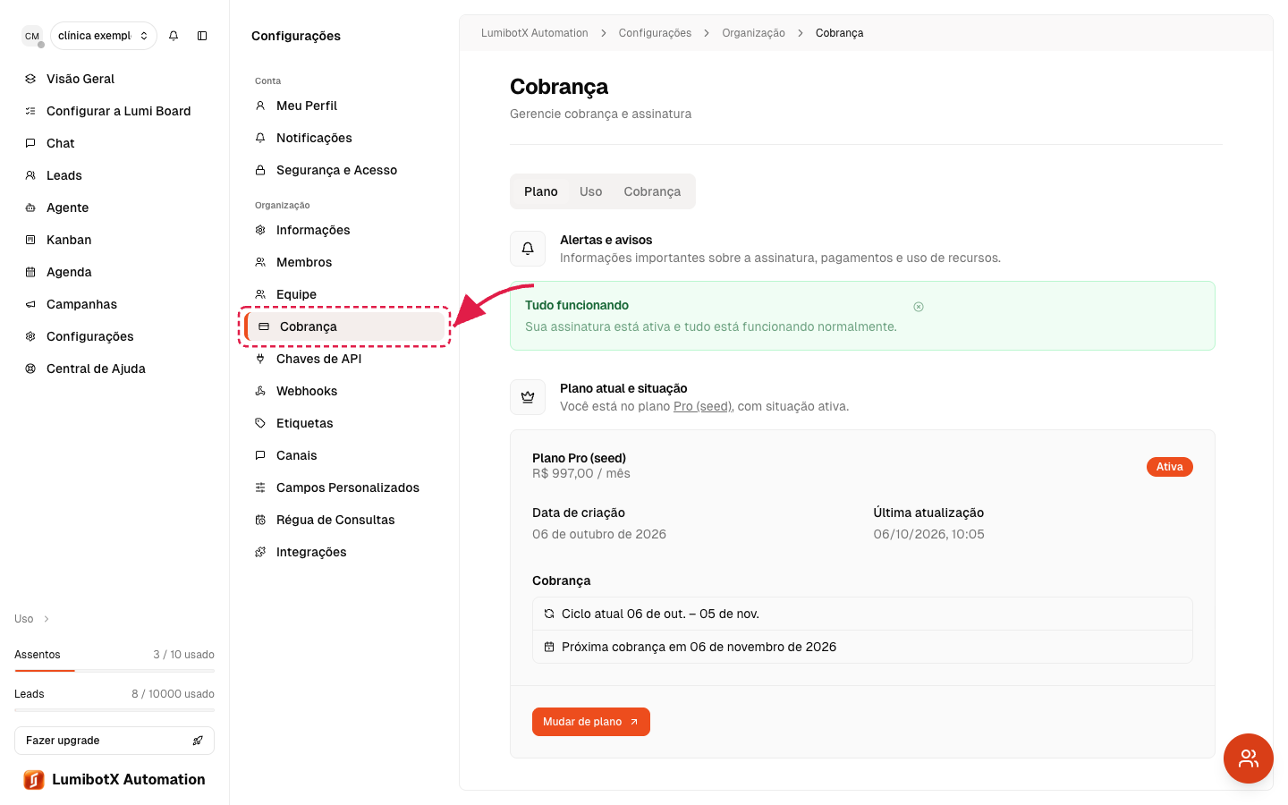This screenshot has width=1288, height=805.
Task: Click the 'Fazer upgrade' button
Action: click(114, 741)
